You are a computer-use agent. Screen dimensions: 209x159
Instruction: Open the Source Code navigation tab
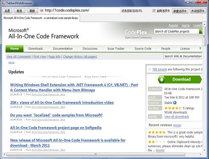click(143, 49)
